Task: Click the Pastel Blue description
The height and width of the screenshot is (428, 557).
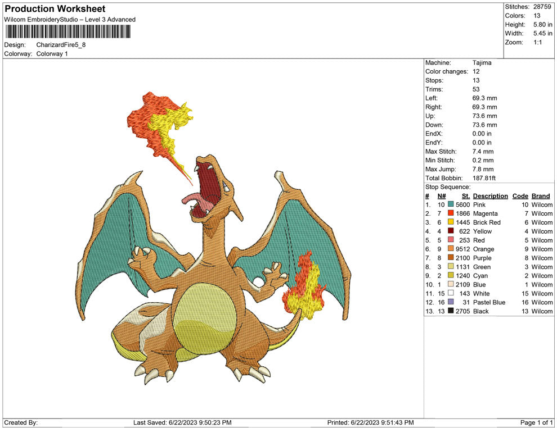Action: (489, 302)
